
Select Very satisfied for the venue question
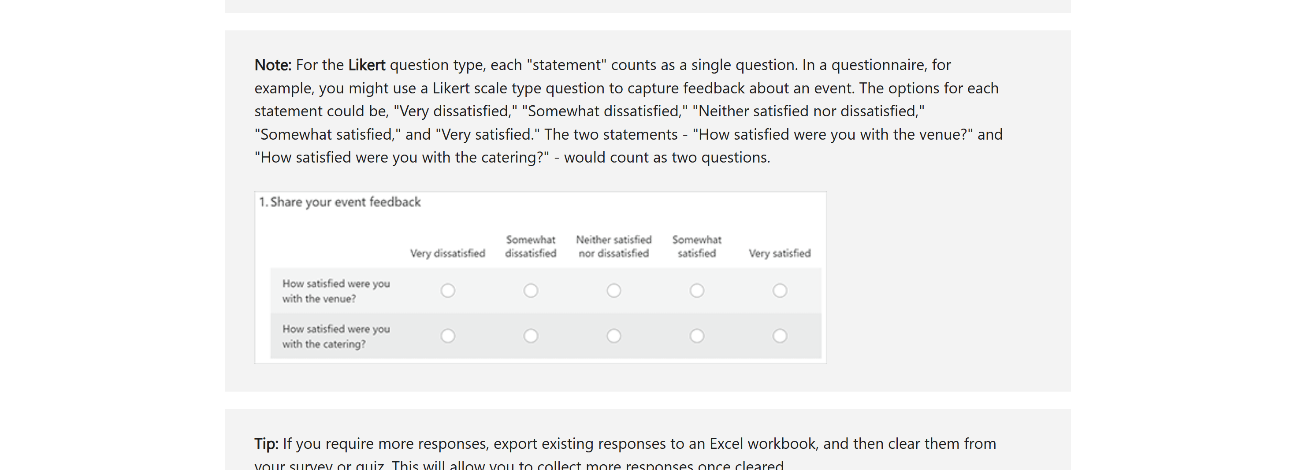[x=779, y=290]
